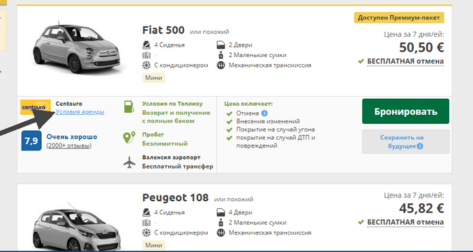
Task: Click the Доступен Премиум-пакет badge
Action: tap(399, 18)
